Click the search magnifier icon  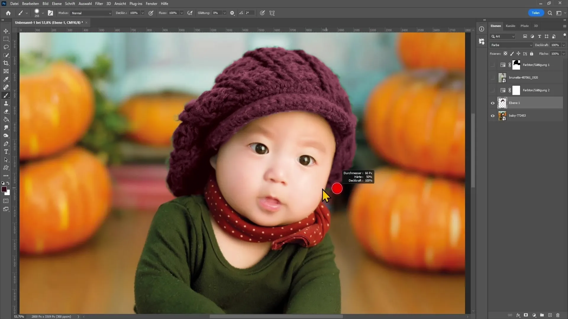(550, 13)
